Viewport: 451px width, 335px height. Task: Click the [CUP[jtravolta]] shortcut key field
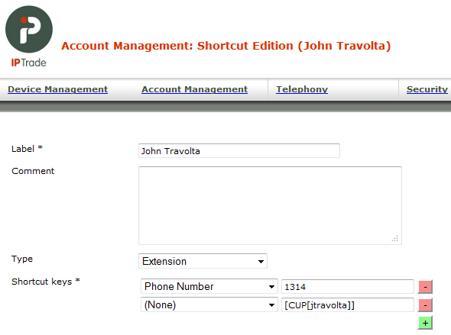pos(348,305)
